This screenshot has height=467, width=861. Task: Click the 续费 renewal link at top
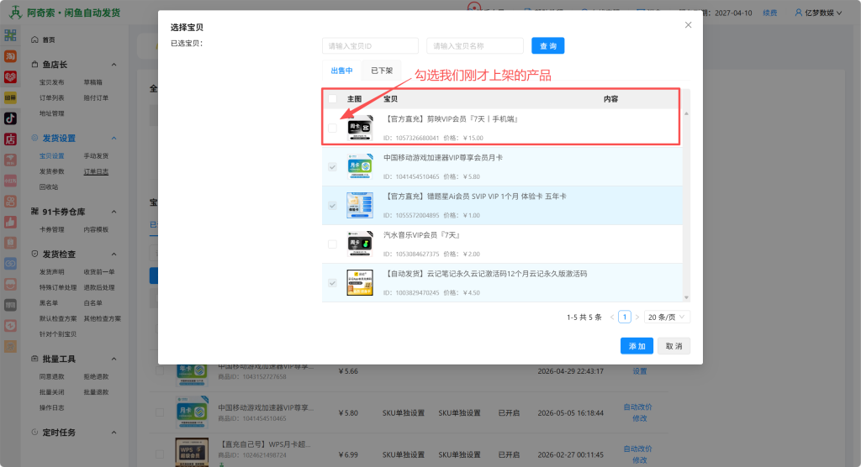(x=770, y=13)
